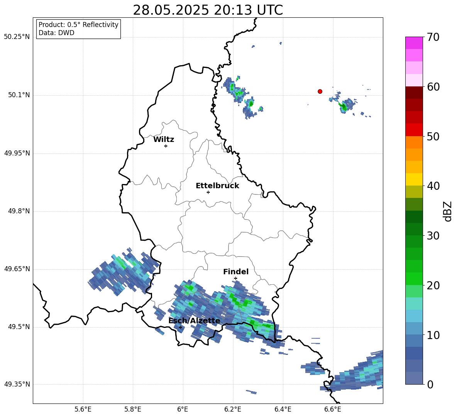Pick the magenta top swatch of the colorbar

(x=414, y=43)
